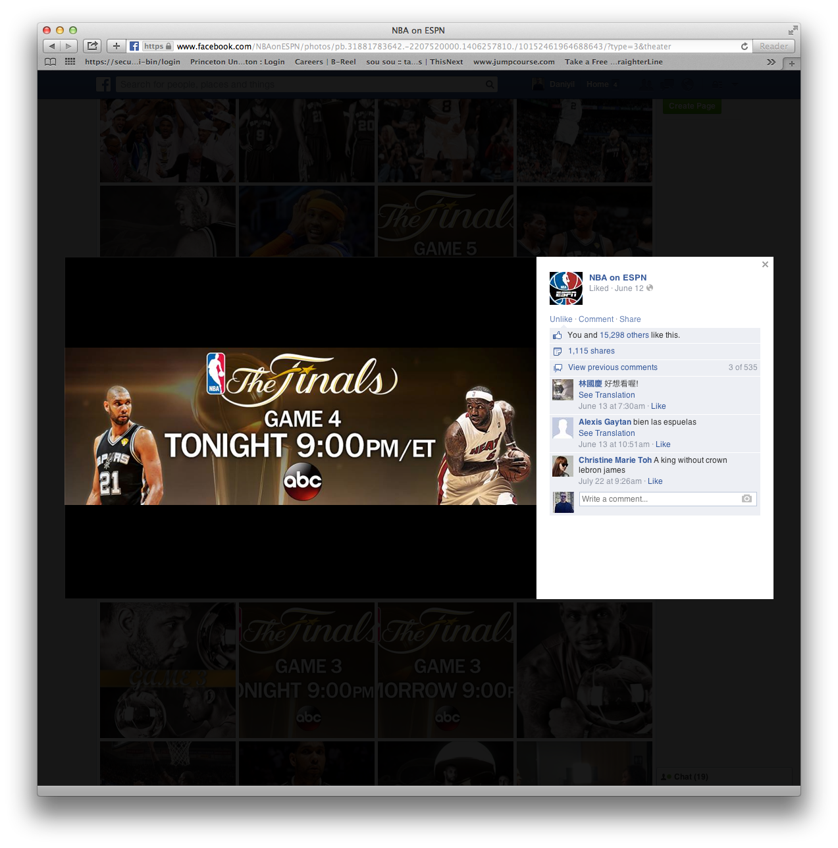
Task: Click the dimmed Game 3 Tomorrow thumbnail
Action: click(446, 670)
